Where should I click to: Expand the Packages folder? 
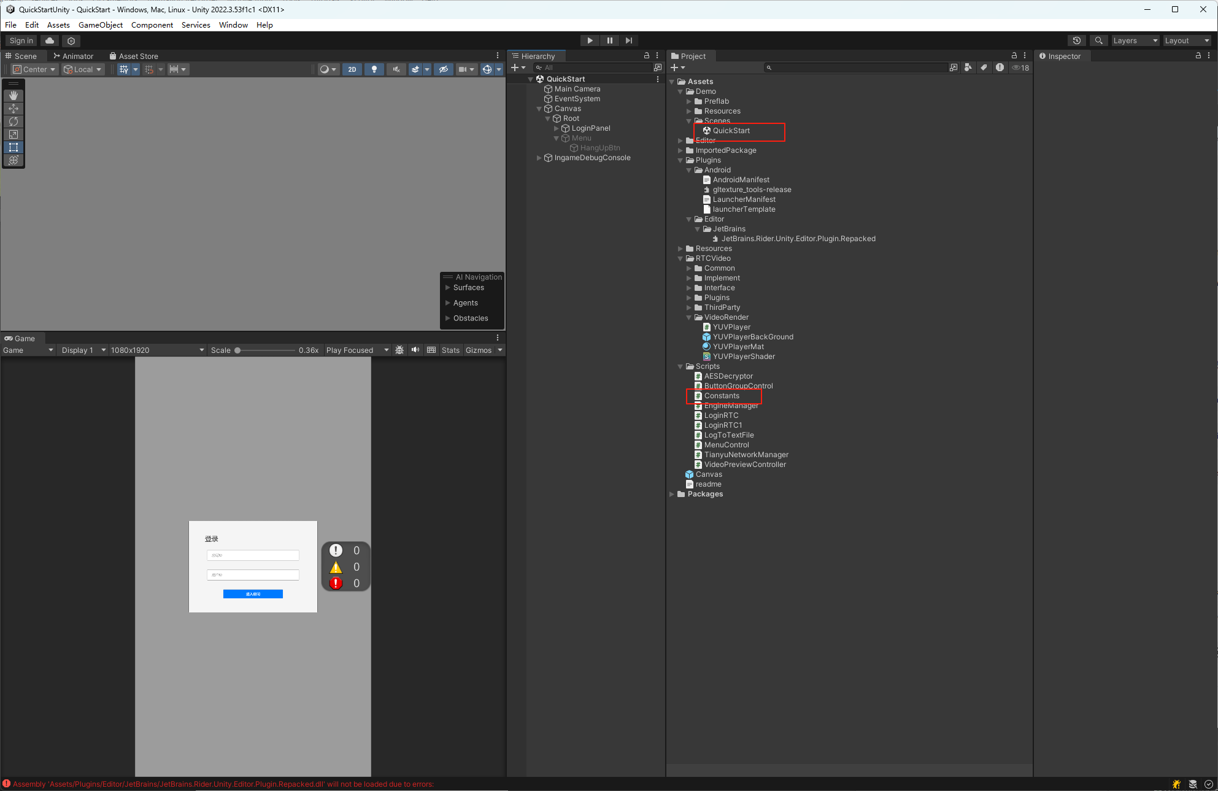point(672,494)
